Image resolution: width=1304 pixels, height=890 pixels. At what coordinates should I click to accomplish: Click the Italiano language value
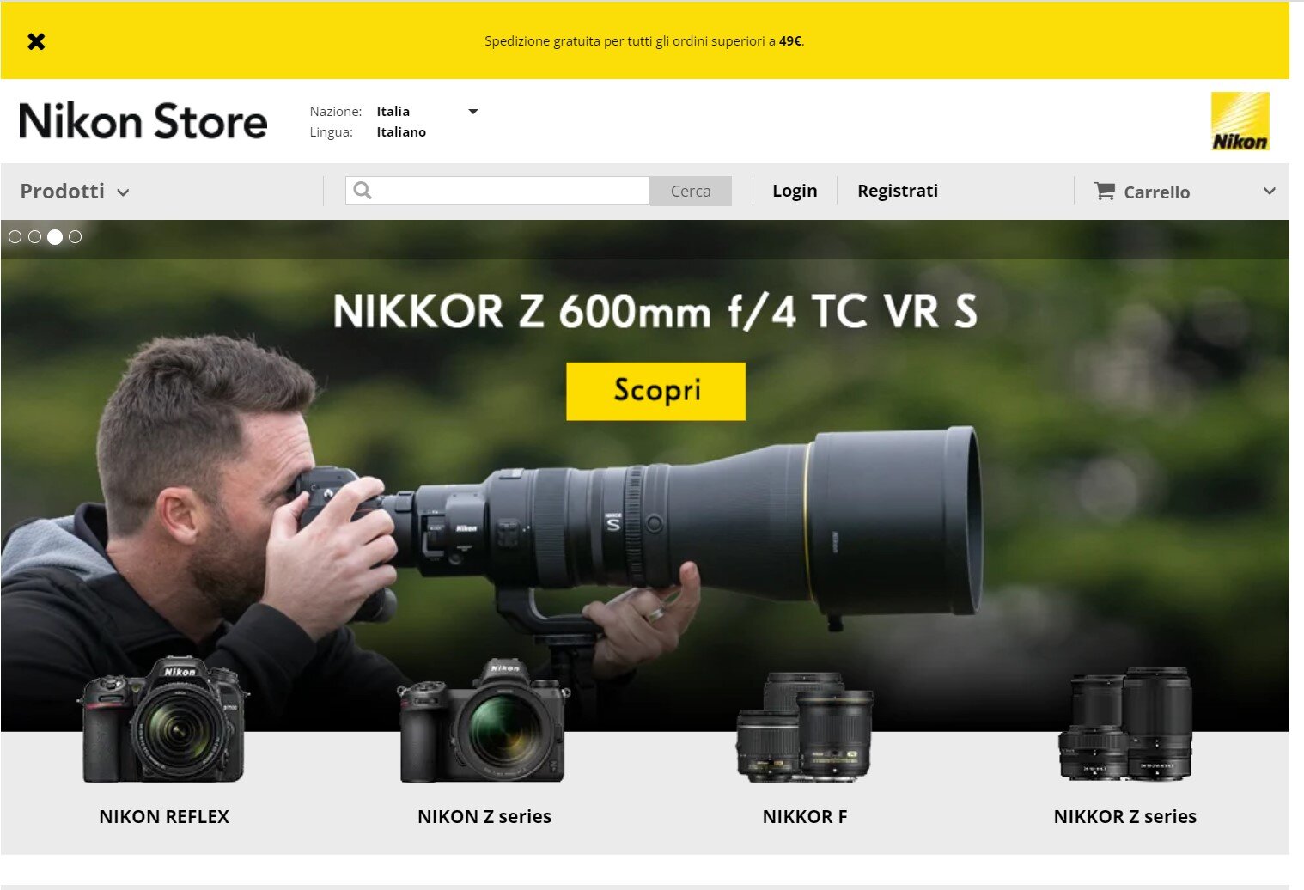coord(401,132)
